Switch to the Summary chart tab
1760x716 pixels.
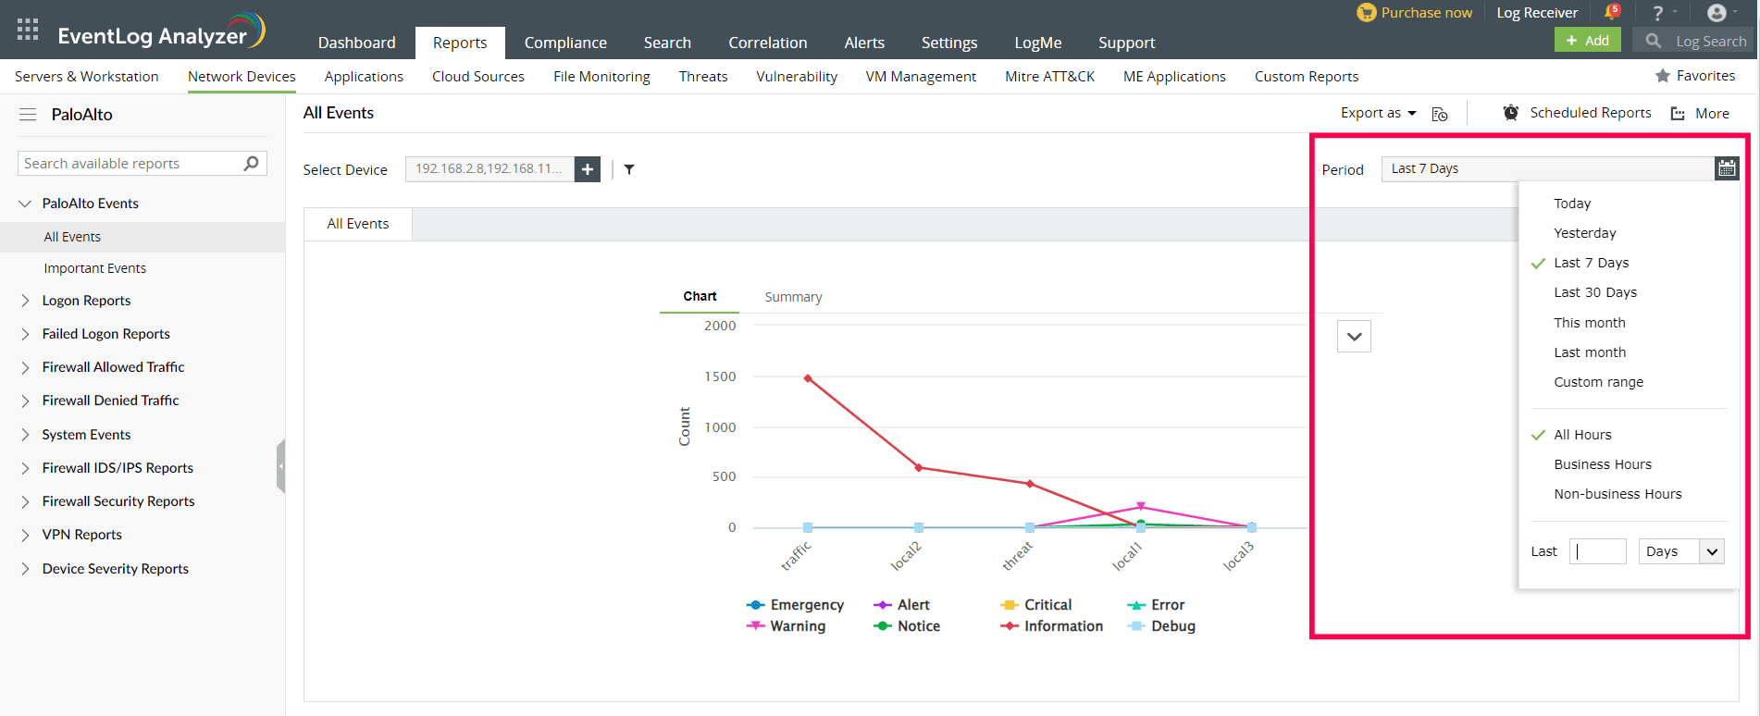point(793,297)
